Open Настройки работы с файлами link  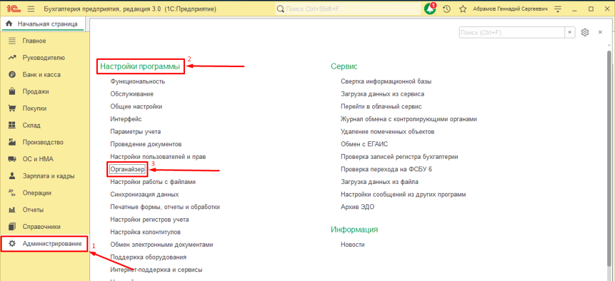(x=153, y=182)
